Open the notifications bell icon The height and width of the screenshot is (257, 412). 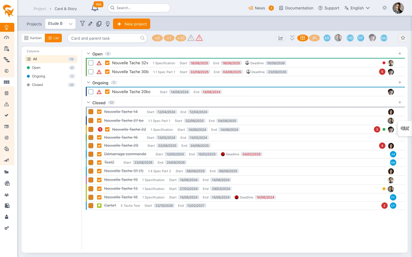[95, 8]
